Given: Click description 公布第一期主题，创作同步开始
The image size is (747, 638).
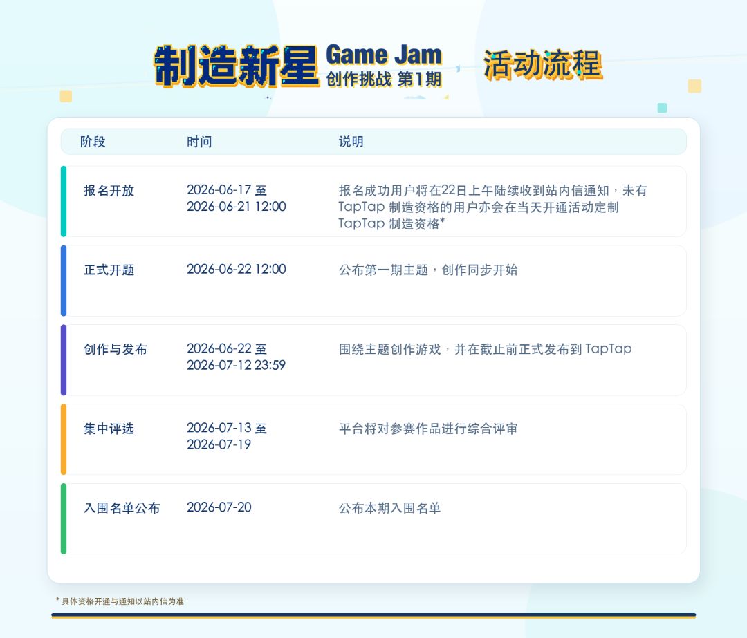Looking at the screenshot, I should (x=428, y=270).
